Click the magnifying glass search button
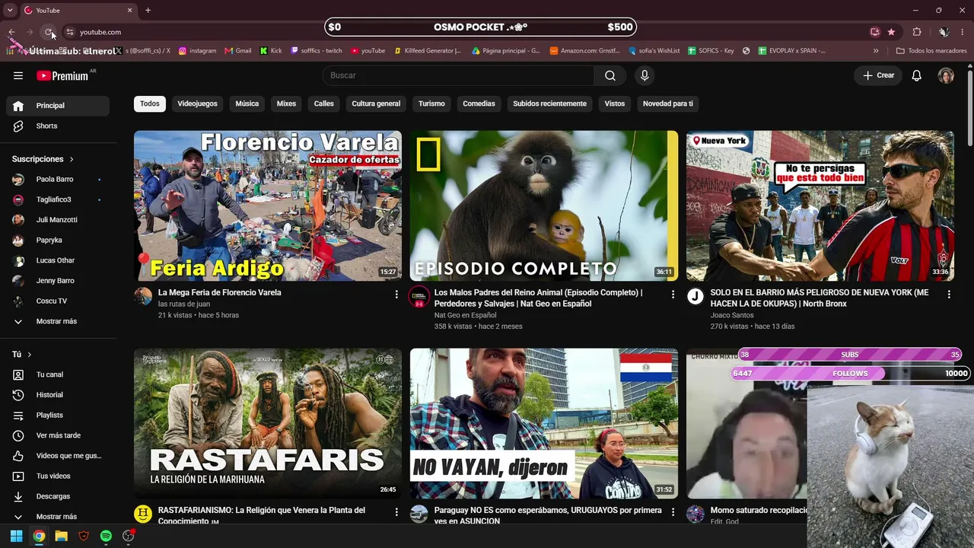 click(x=610, y=75)
